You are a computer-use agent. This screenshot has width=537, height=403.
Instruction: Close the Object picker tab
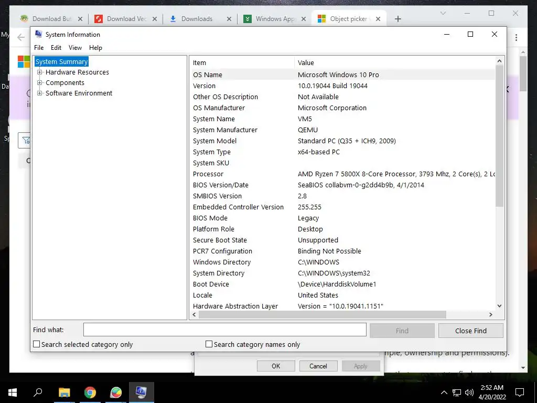pyautogui.click(x=378, y=19)
